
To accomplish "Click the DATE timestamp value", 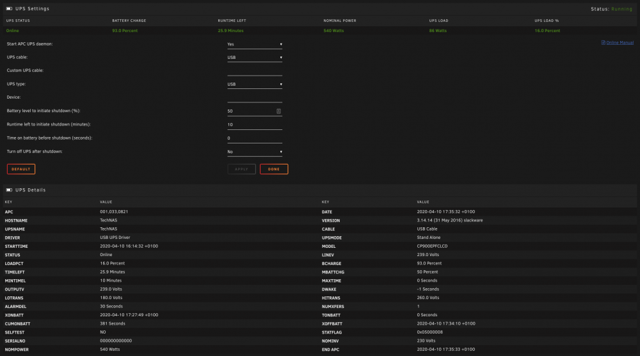I will pos(445,212).
